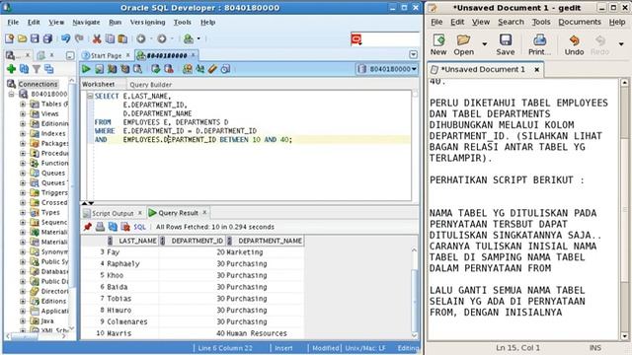
Task: Open the Navigate menu in SQL Developer
Action: tap(86, 22)
